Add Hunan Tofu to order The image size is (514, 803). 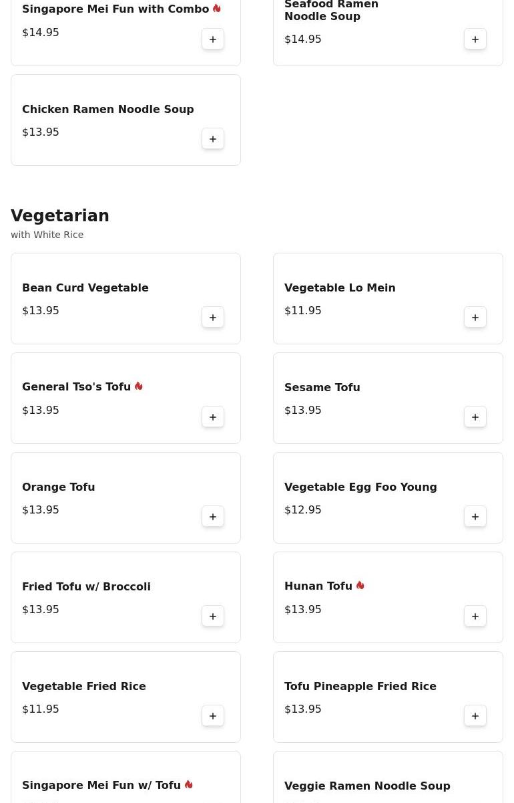pos(475,616)
